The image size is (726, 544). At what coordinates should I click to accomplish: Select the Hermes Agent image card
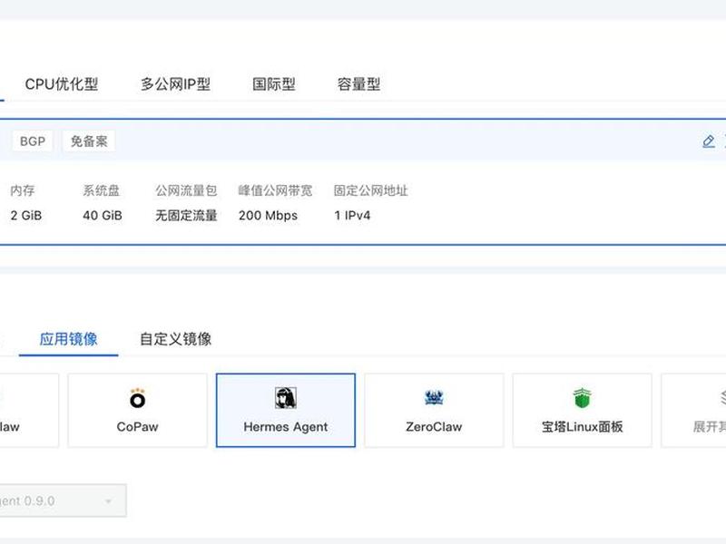286,411
